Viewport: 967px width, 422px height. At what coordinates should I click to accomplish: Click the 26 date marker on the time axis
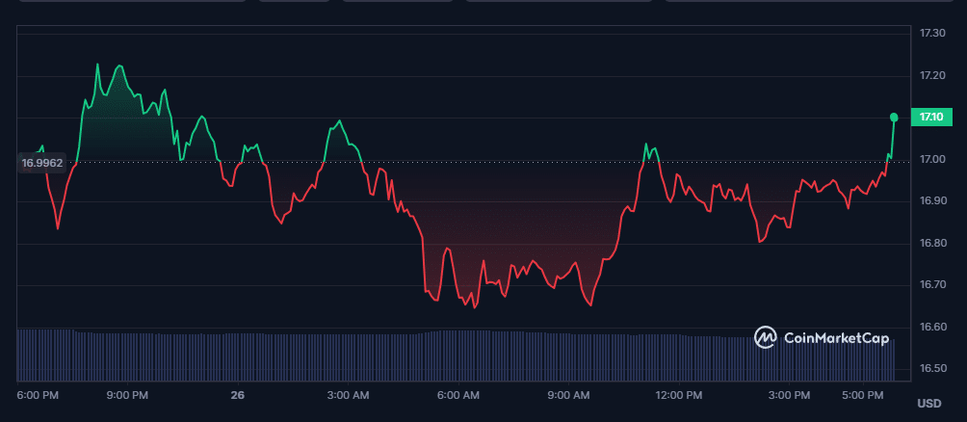point(237,395)
